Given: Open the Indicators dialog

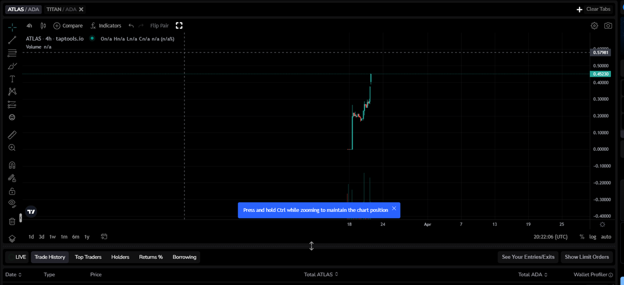Looking at the screenshot, I should 106,25.
